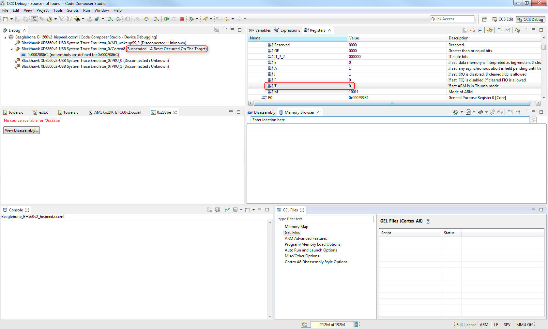The height and width of the screenshot is (329, 548).
Task: Click the Save toolbar icon
Action: tap(18, 19)
